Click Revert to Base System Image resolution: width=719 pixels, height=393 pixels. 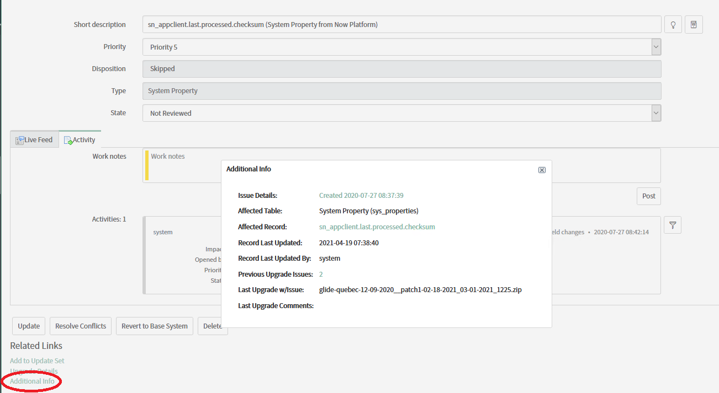[154, 326]
